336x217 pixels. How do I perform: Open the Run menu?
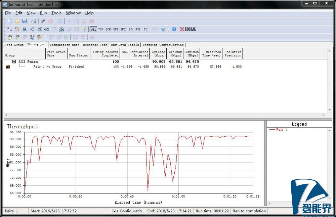pyautogui.click(x=43, y=13)
